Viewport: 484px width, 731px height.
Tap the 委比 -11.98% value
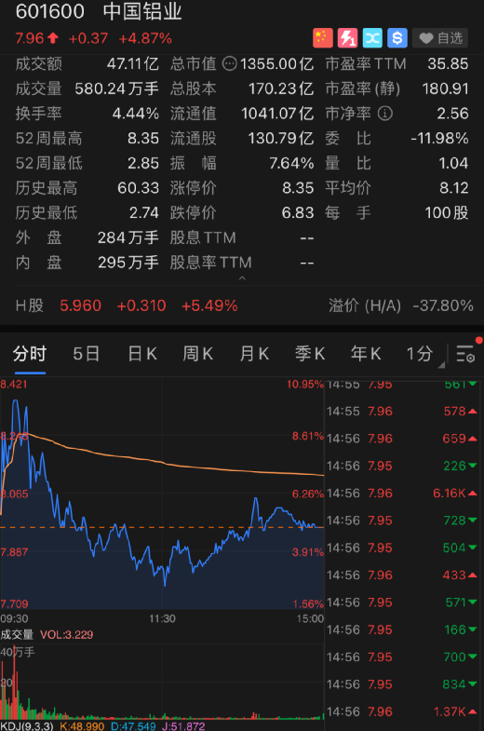(x=439, y=138)
